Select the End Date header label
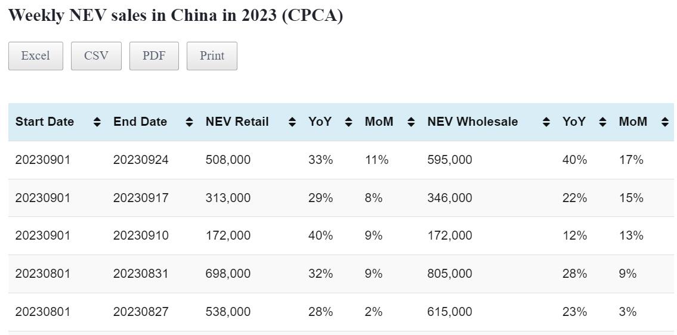The image size is (677, 335). point(140,122)
